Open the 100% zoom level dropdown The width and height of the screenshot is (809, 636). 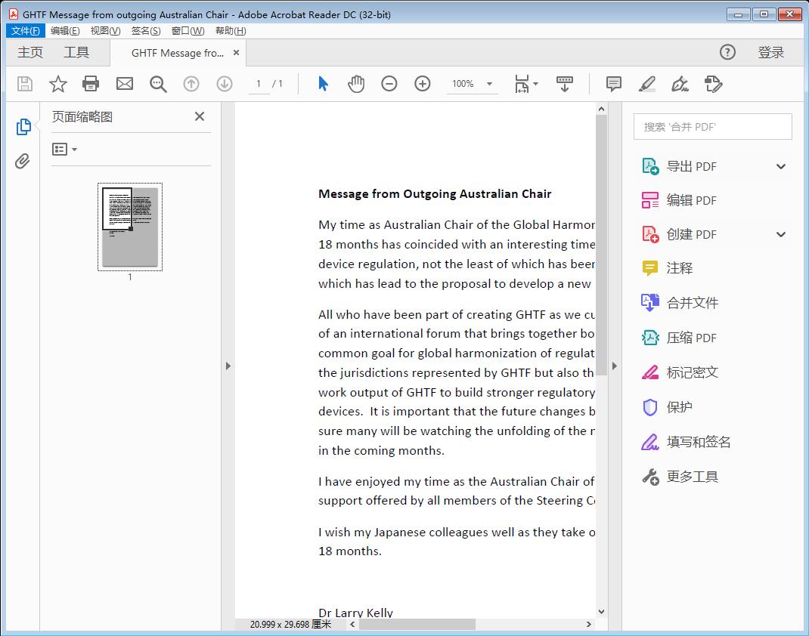tap(489, 84)
